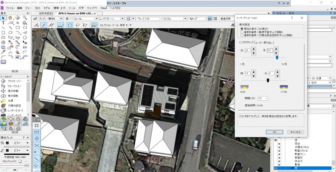
Task: Select the Text tool in Basic palette
Action: (3, 23)
